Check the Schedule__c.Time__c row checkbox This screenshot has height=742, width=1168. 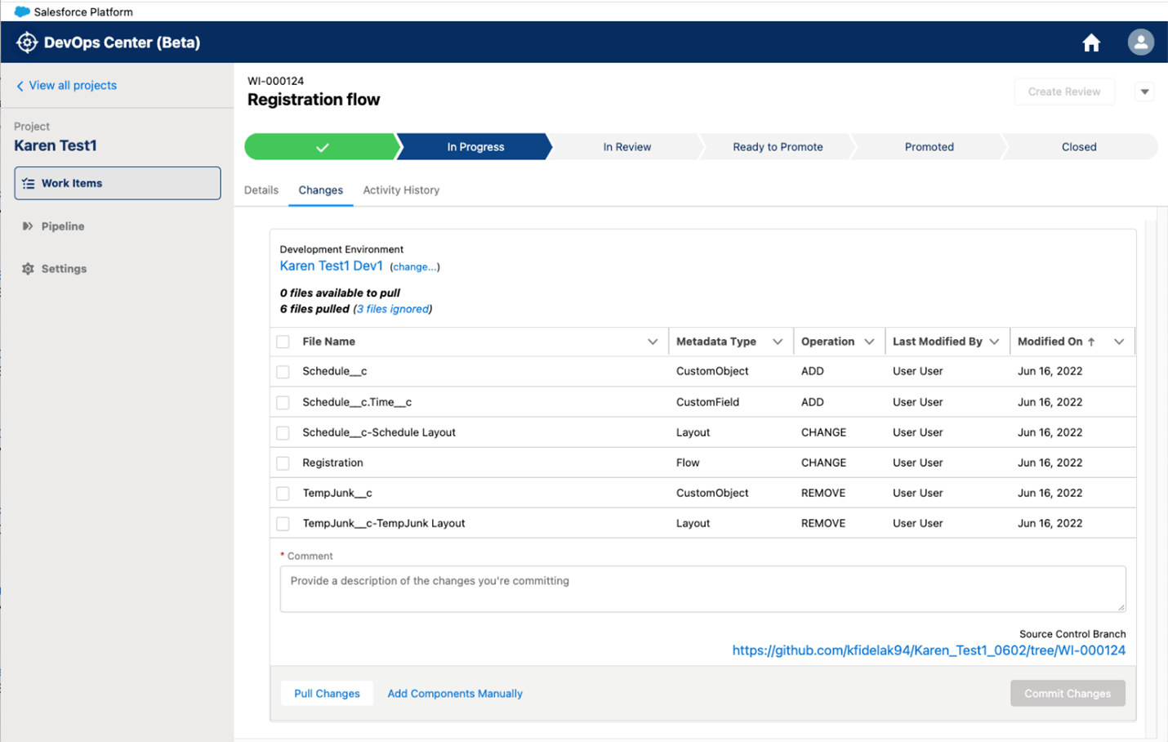(283, 402)
